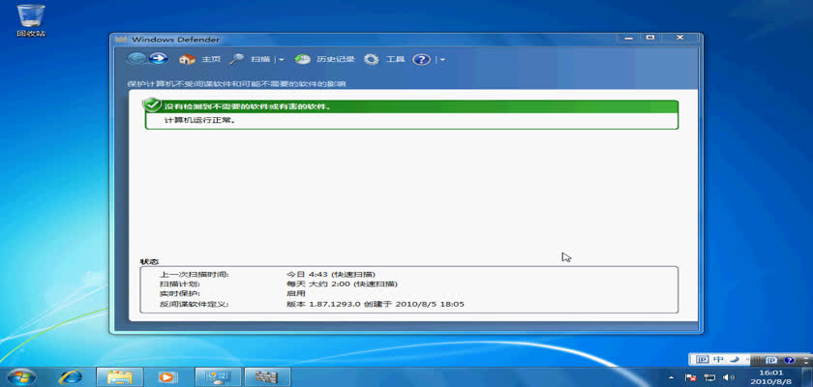
Task: Expand the 扫描 scan options dropdown arrow
Action: tap(282, 60)
